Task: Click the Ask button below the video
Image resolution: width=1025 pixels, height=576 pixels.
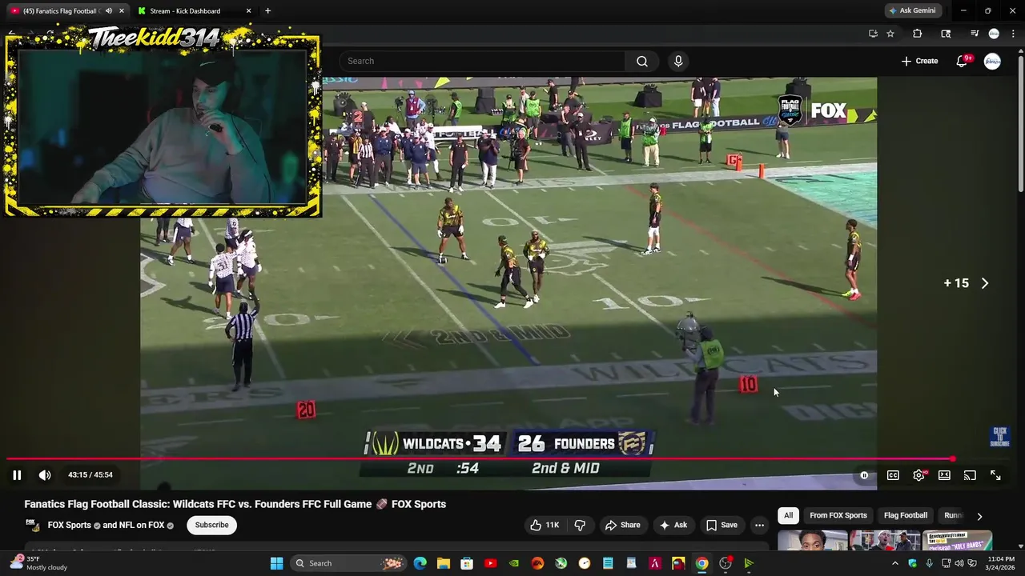Action: pyautogui.click(x=673, y=525)
